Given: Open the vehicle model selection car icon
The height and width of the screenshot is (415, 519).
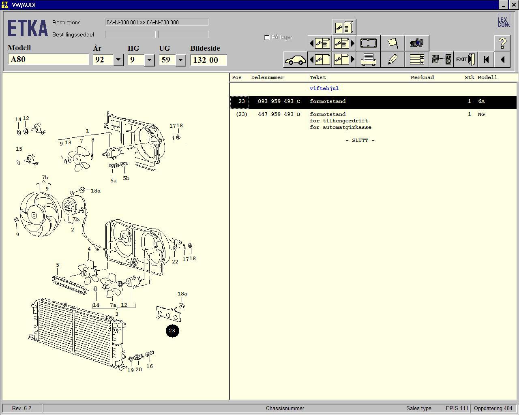Looking at the screenshot, I should 295,60.
